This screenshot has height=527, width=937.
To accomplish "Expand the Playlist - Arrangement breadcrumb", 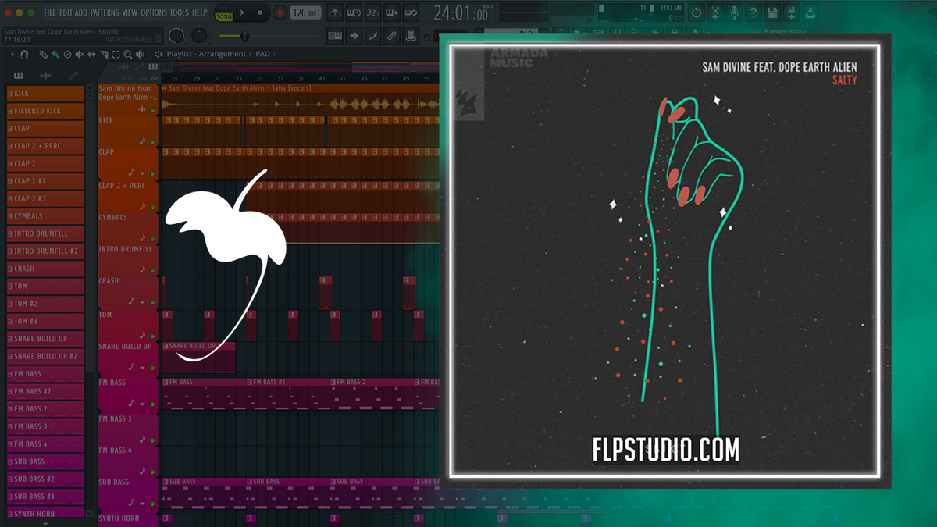I will 207,54.
